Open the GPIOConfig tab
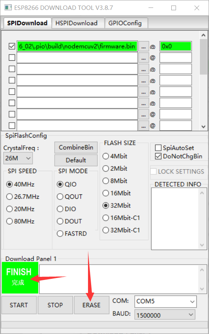The height and width of the screenshot is (334, 209). point(125,23)
